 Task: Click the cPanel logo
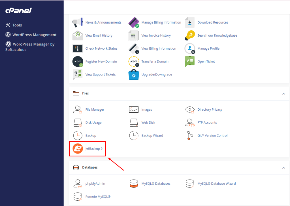[x=18, y=10]
